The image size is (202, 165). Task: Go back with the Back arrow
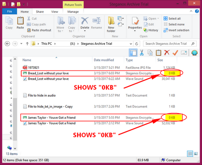[7, 44]
